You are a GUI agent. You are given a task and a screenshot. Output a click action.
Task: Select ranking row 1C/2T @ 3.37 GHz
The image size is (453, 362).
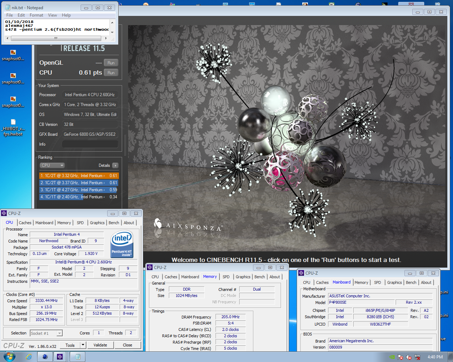click(x=79, y=183)
